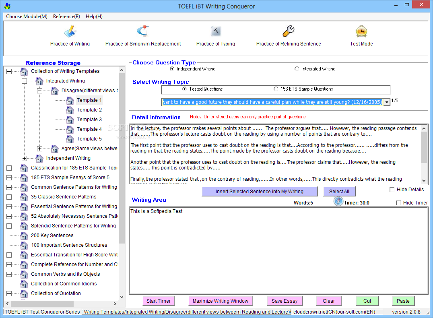Click house icon beside Collection of Common Idioms

click(24, 284)
